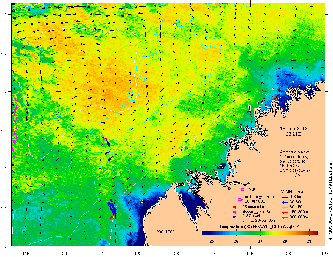Image resolution: width=333 pixels, height=257 pixels.
Task: Click the time label '23:21Z'
Action: tap(294, 134)
